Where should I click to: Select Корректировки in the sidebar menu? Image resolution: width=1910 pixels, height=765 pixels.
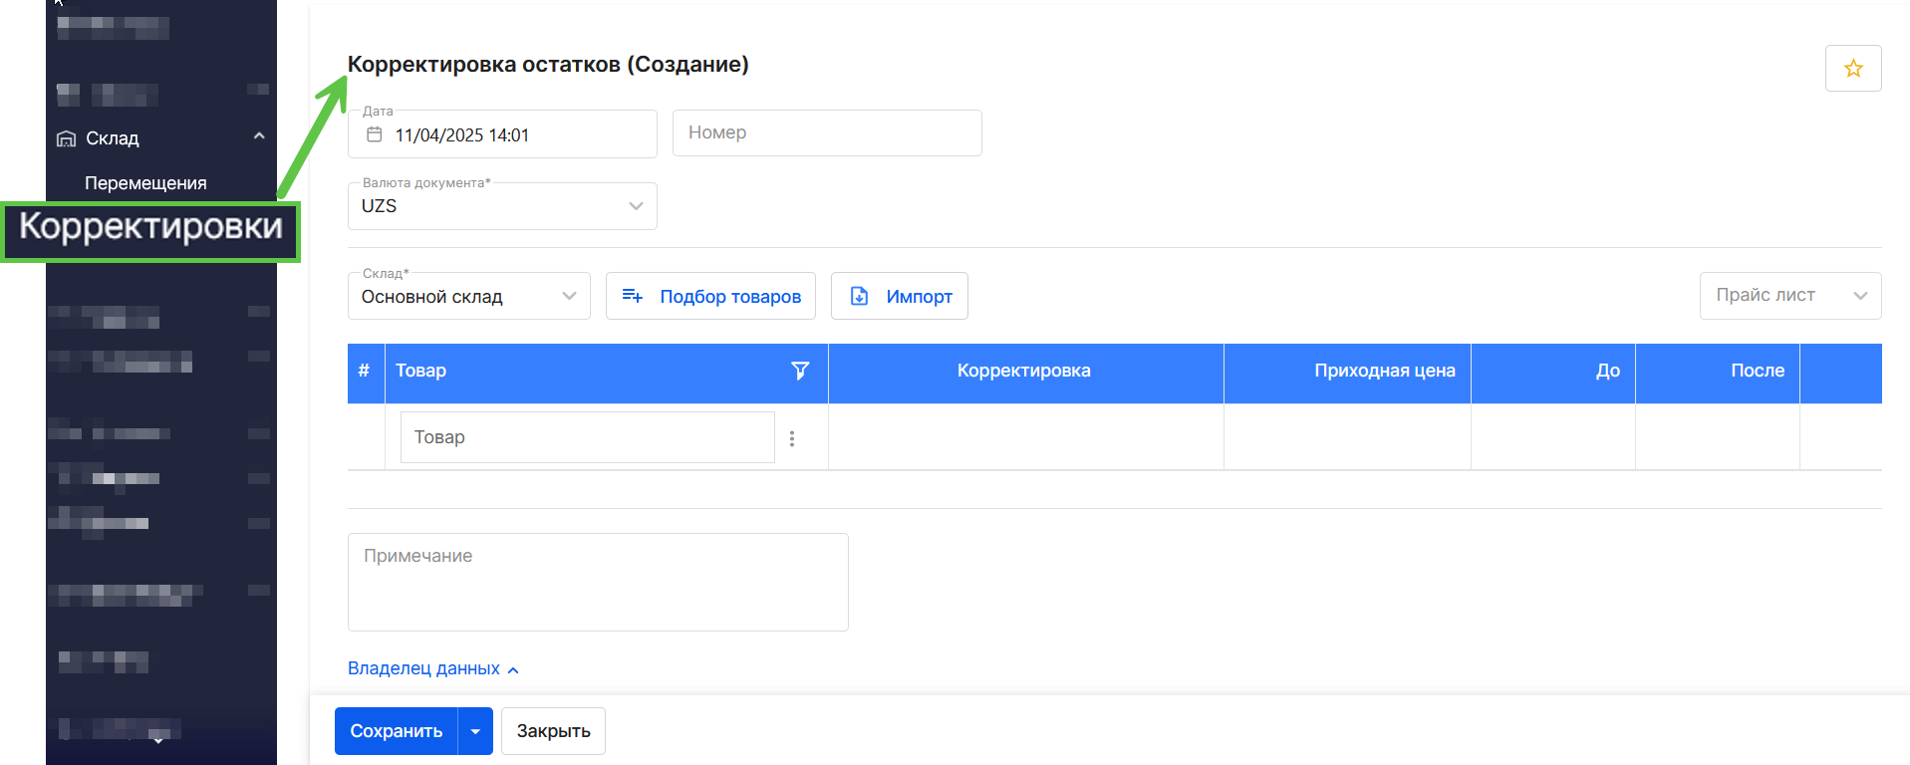coord(150,228)
